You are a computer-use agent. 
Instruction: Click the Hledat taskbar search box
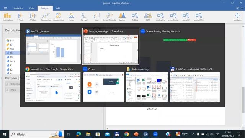point(37,134)
